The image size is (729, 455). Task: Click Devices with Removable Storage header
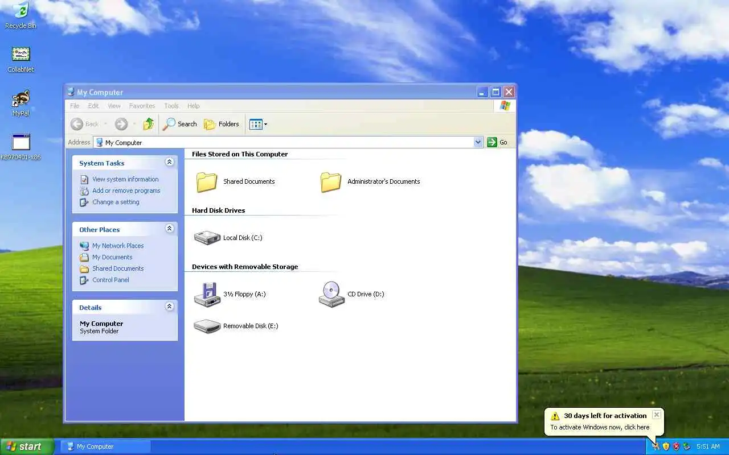click(245, 267)
